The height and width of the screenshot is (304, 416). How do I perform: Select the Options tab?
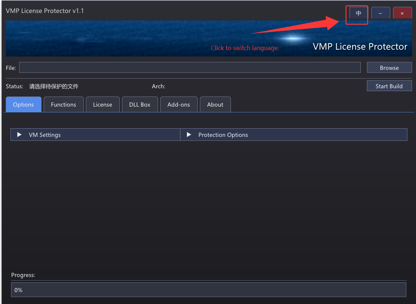[23, 104]
